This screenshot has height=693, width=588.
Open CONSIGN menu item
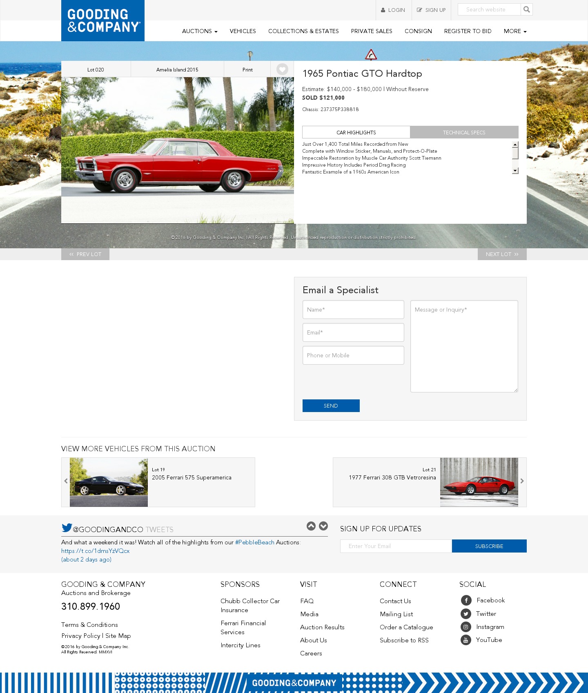click(x=418, y=31)
